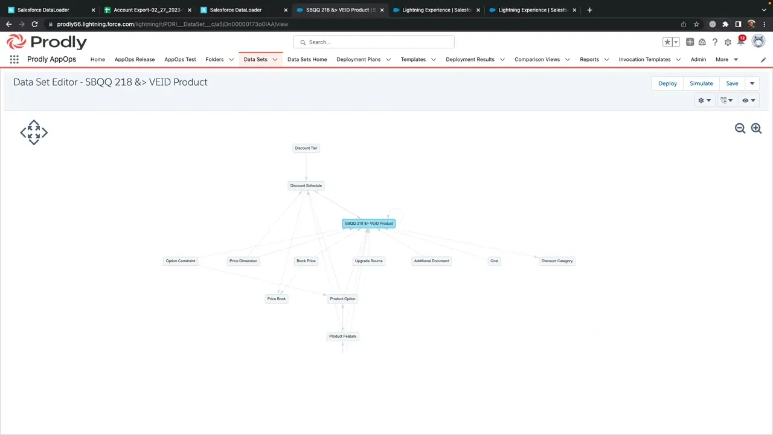Open the editor settings gear dropdown

704,100
